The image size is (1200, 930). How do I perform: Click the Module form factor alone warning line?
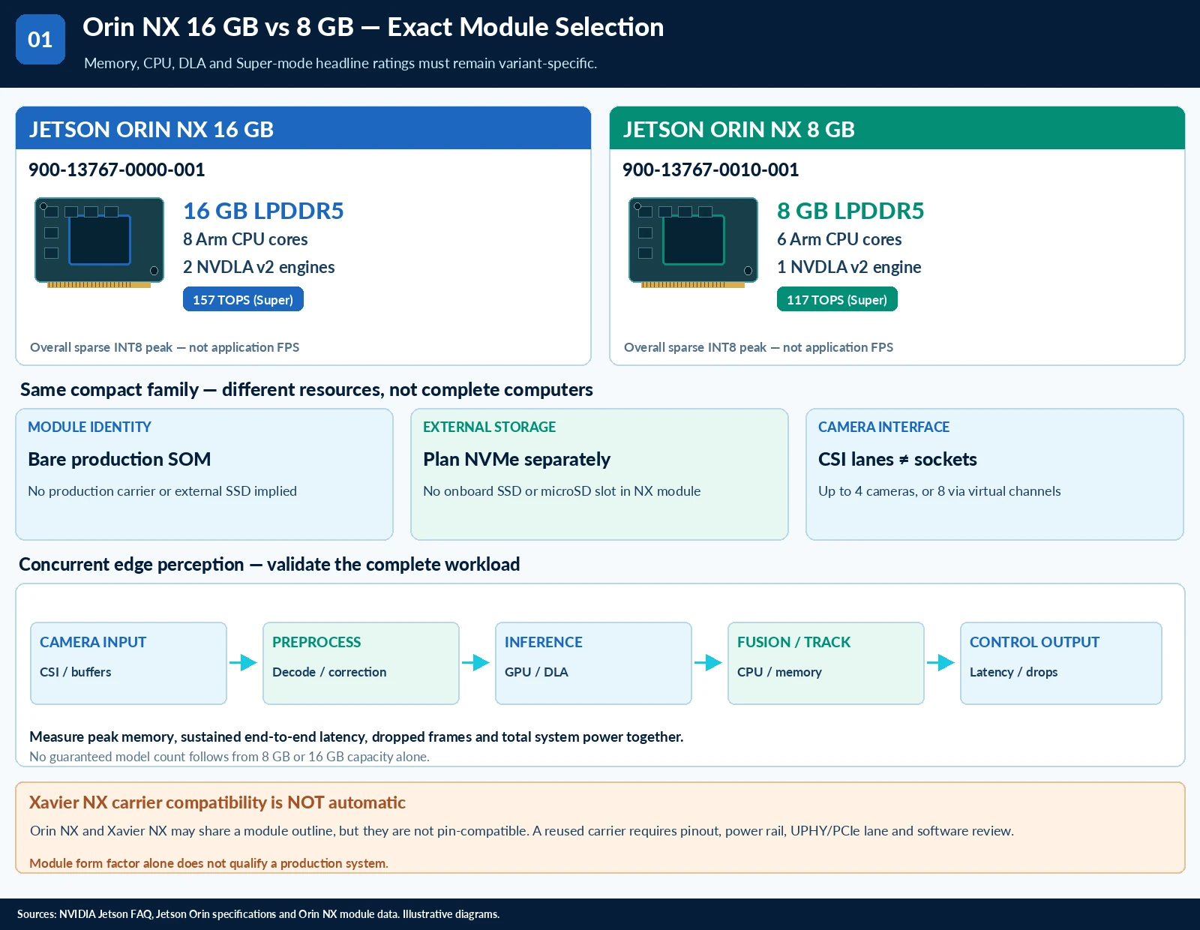pyautogui.click(x=208, y=863)
